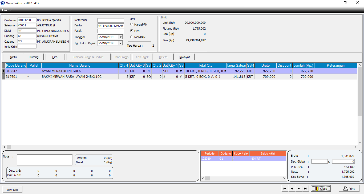364x194 pixels.
Task: Click the row selector arrow for item 318842
Action: [4, 71]
